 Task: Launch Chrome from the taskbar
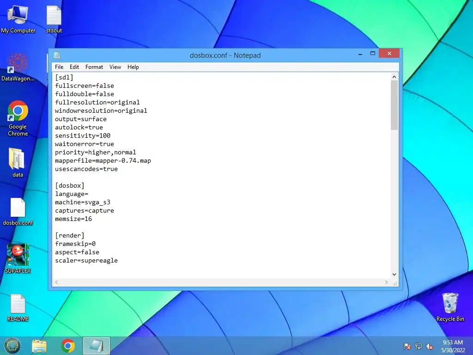(68, 346)
